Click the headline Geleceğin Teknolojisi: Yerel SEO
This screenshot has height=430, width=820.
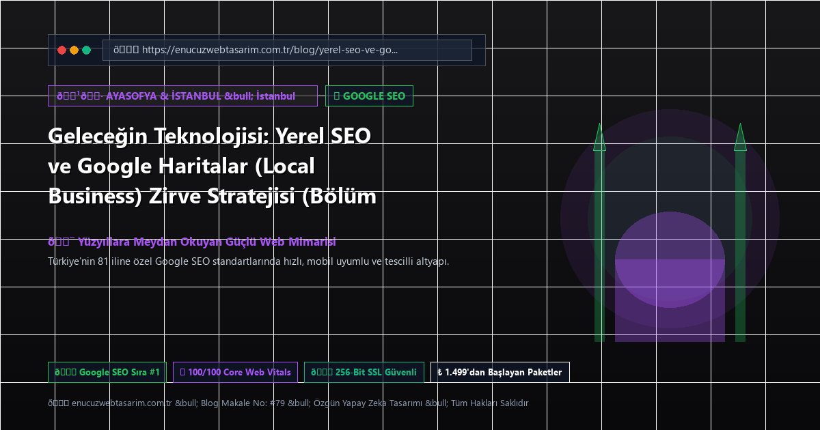pos(212,166)
